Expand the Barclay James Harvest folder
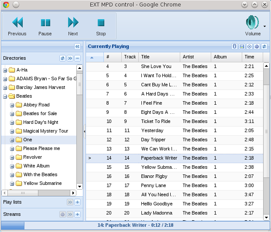Image resolution: width=271 pixels, height=232 pixels. (x=5, y=88)
